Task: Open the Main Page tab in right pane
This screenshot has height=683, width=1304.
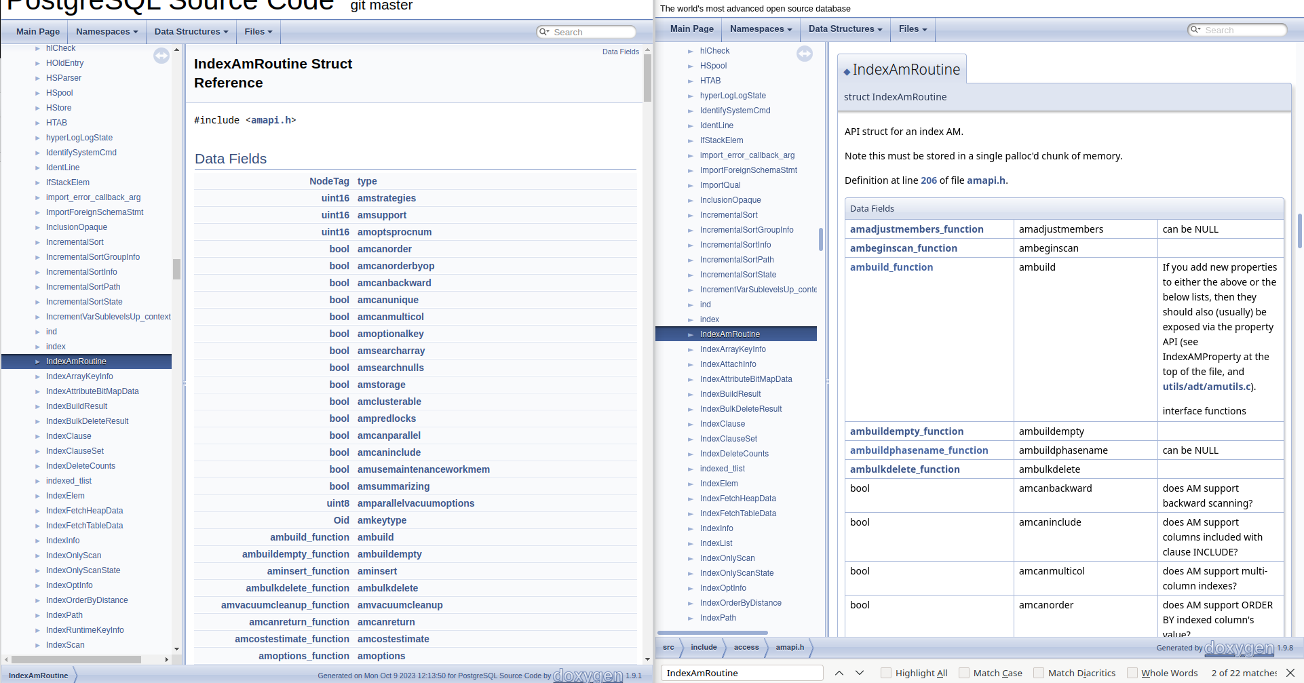Action: coord(691,29)
